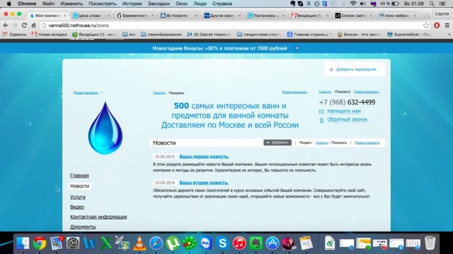Click the Chrome back arrow
The height and width of the screenshot is (254, 453).
[x=6, y=25]
